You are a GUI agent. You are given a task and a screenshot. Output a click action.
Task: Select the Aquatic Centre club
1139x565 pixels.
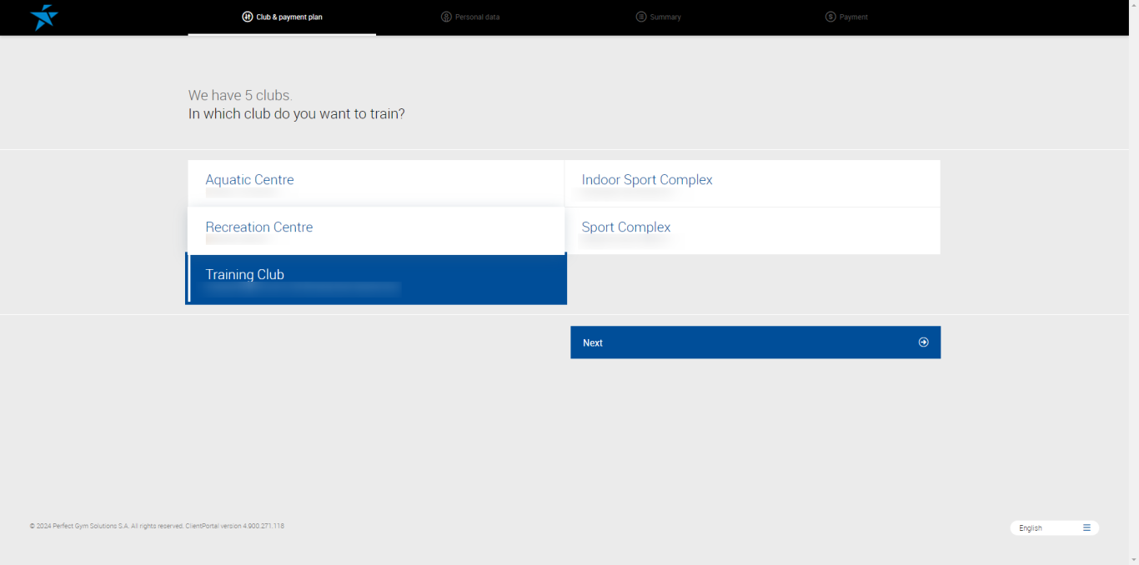[x=375, y=183]
